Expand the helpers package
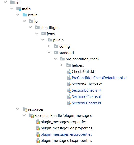 pyautogui.click(x=61, y=65)
